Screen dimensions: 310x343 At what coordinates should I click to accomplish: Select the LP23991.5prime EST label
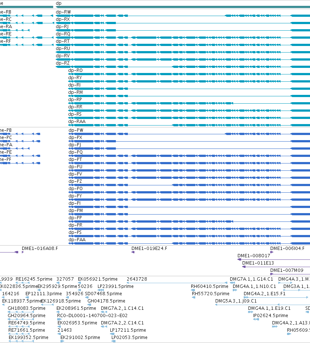pos(115,286)
